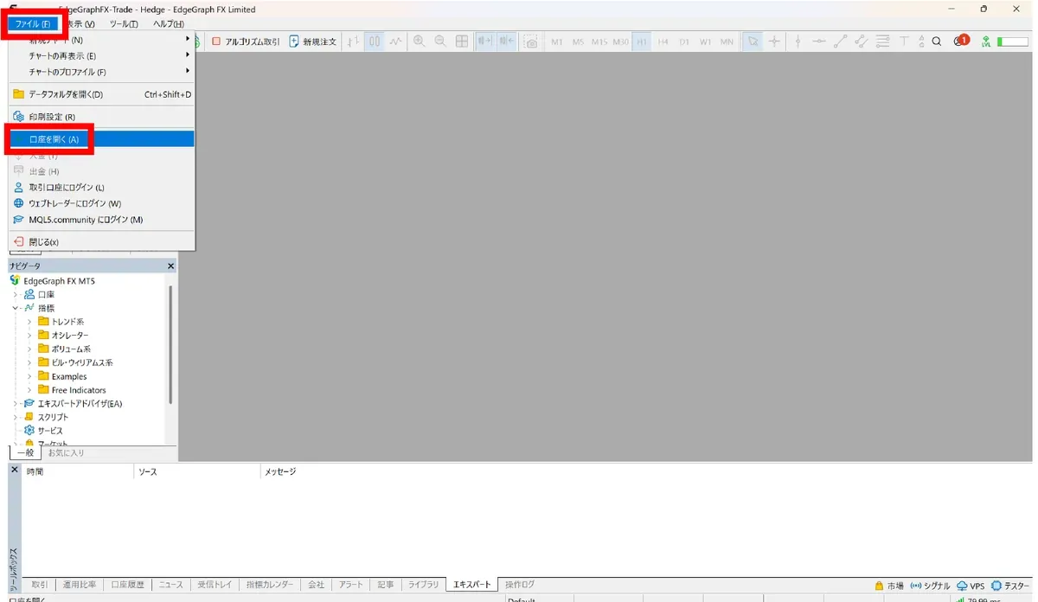Select the MN timeframe
Image resolution: width=1038 pixels, height=602 pixels.
point(727,42)
